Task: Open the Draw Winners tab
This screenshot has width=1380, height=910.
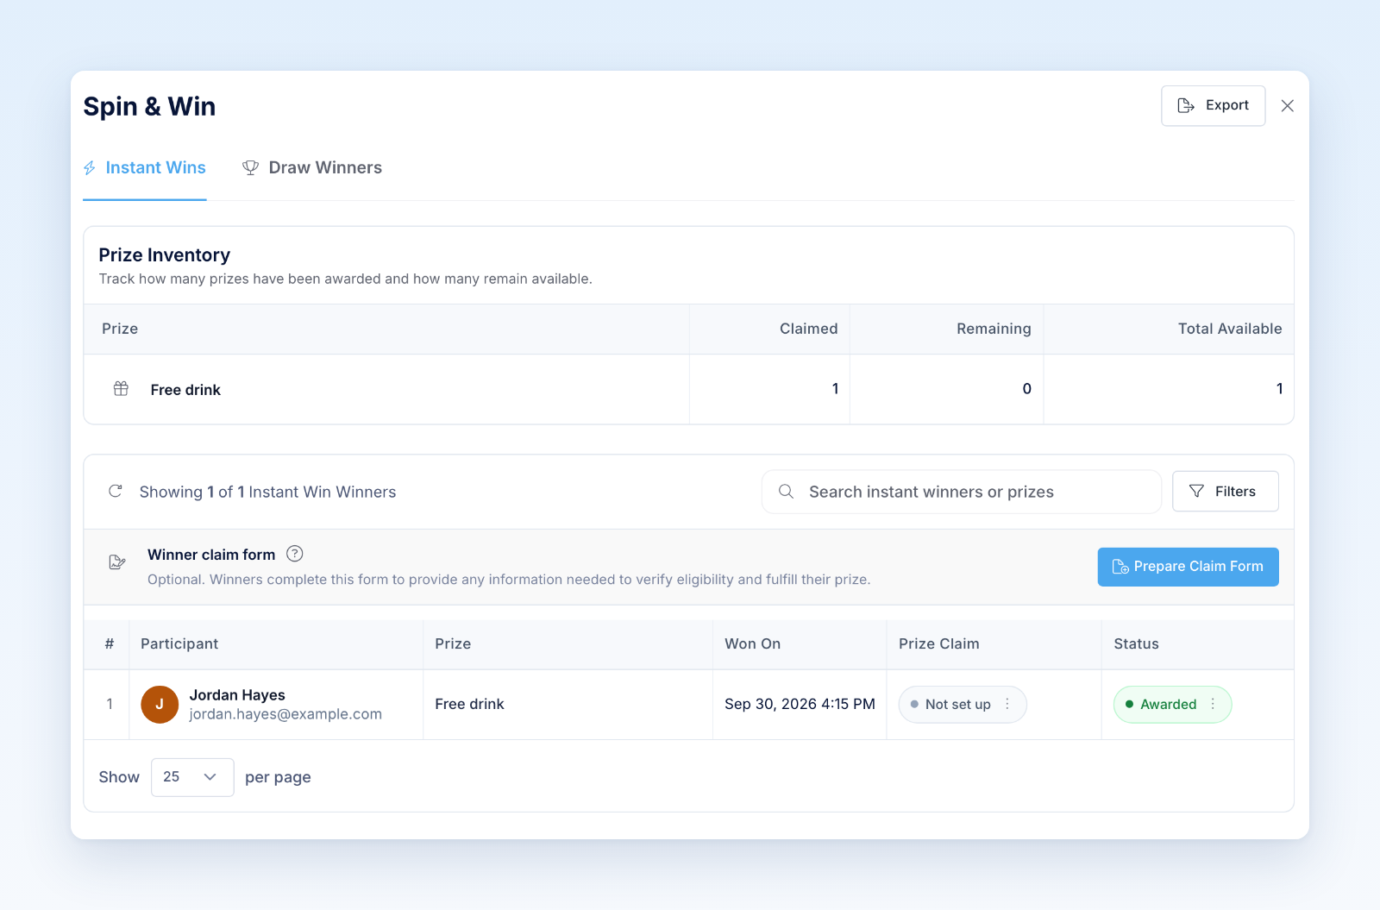Action: point(312,167)
